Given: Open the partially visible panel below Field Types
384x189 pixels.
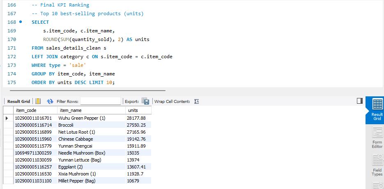Looking at the screenshot, I should pos(377,185).
